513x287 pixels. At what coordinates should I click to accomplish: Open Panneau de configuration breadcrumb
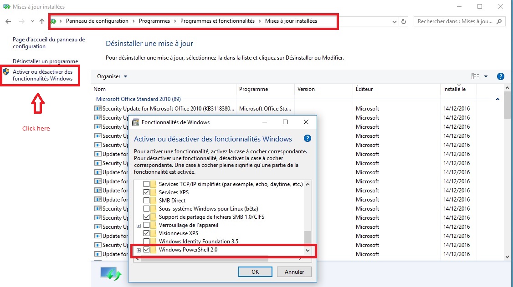pyautogui.click(x=97, y=21)
